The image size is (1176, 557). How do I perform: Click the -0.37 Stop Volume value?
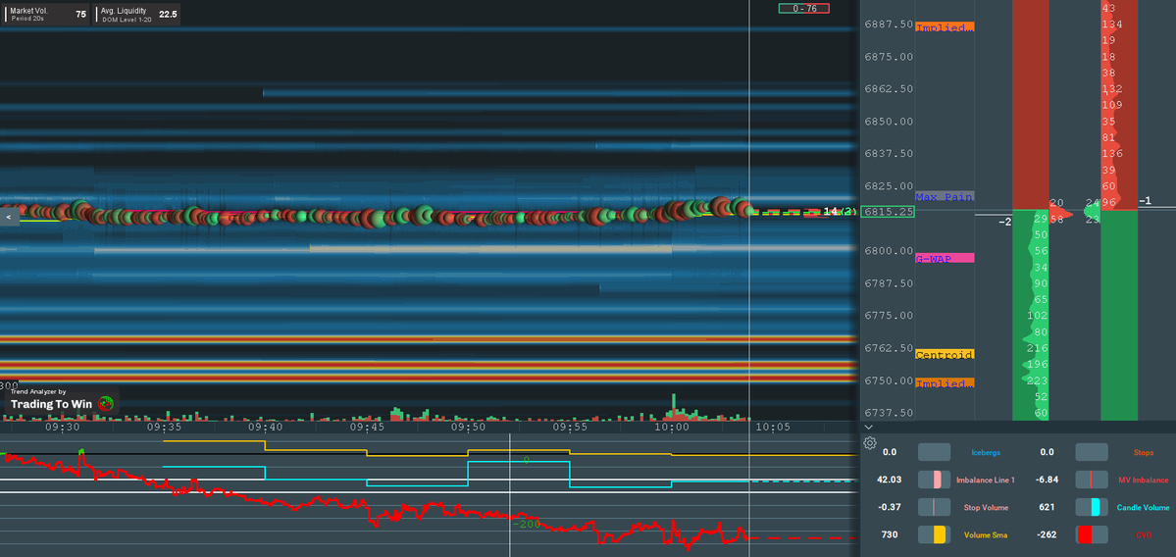click(890, 508)
